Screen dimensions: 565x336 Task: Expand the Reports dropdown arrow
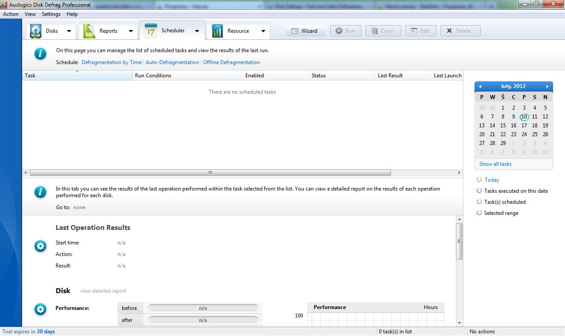131,31
